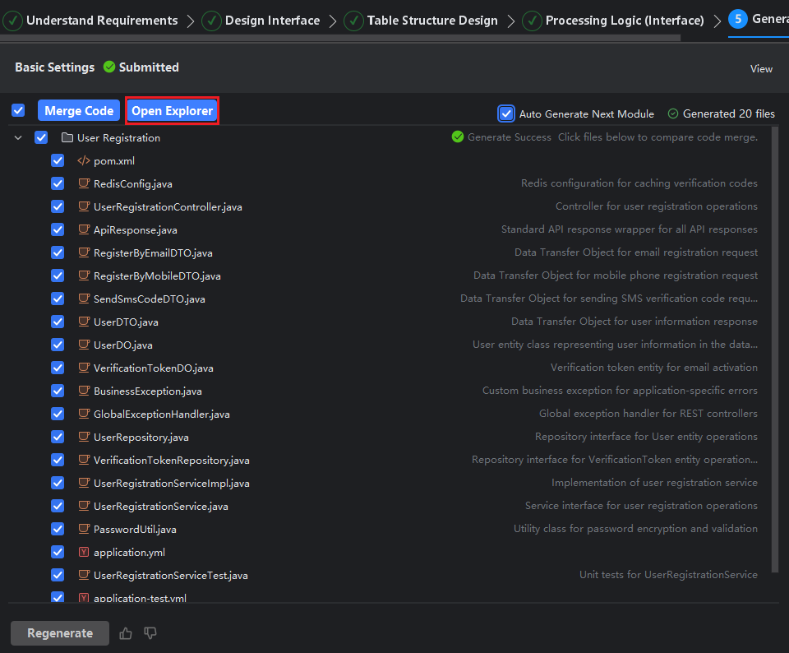Switch to the Understand Requirements step
The width and height of the screenshot is (789, 653).
tap(101, 21)
